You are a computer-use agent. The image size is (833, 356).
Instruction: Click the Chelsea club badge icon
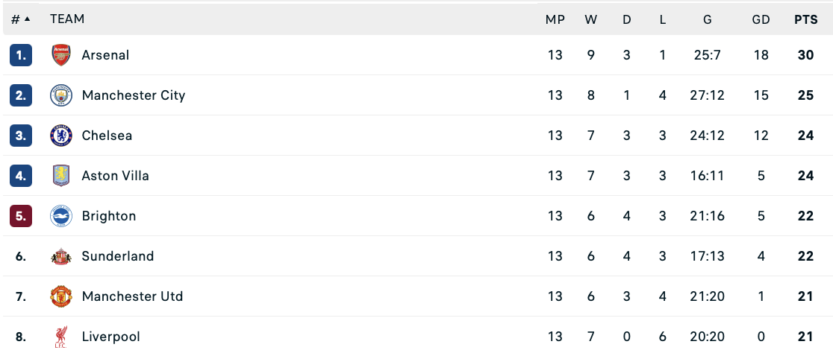point(60,136)
